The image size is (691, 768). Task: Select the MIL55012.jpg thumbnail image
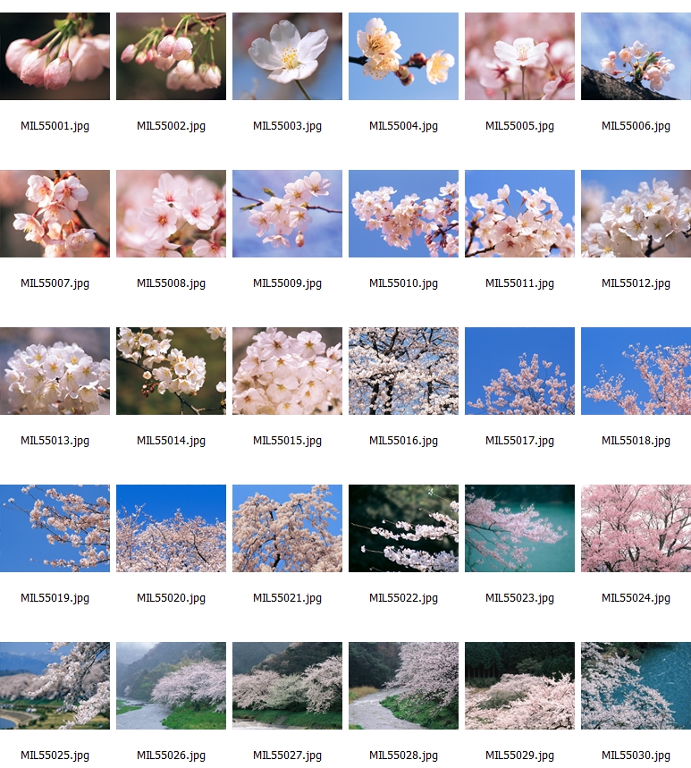point(636,214)
